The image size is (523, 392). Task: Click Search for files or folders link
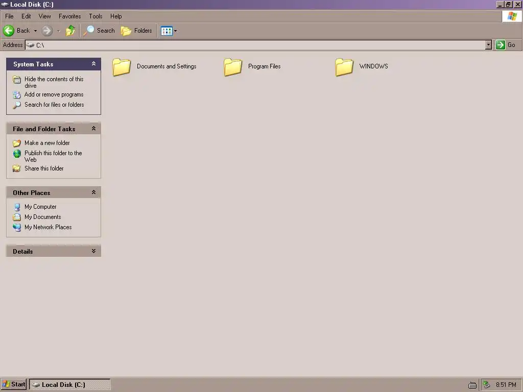54,105
